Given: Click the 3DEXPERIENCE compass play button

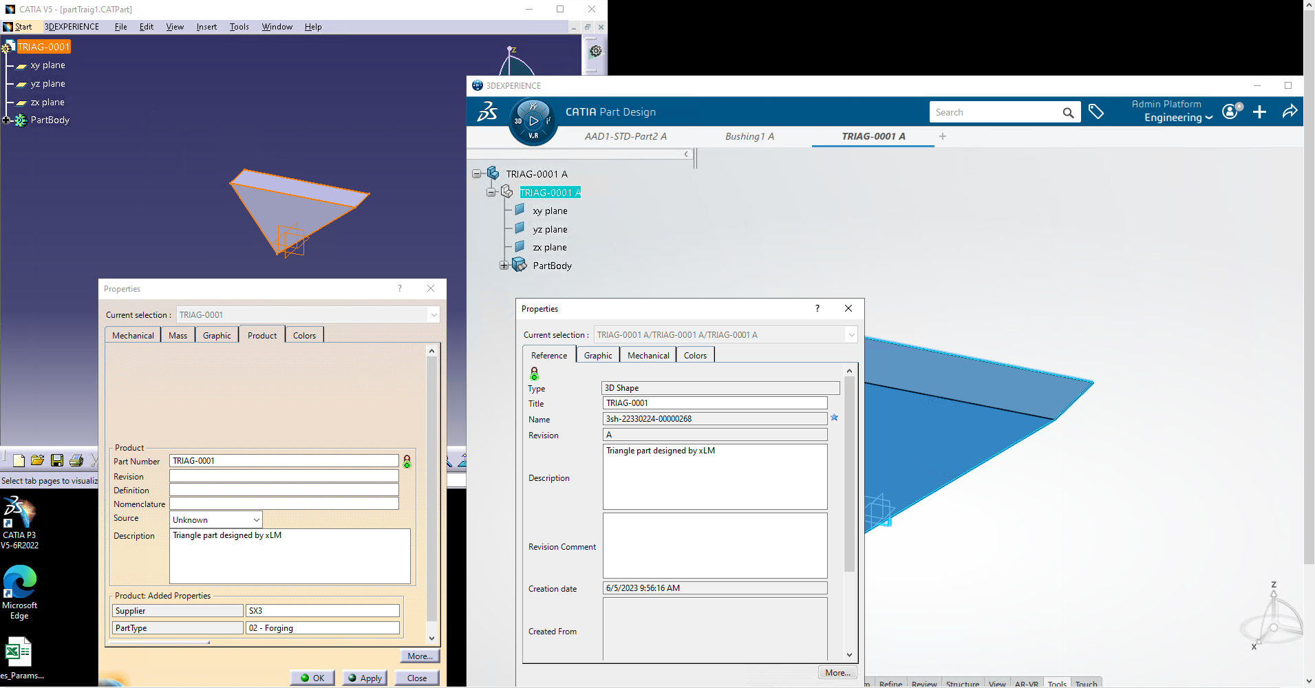Looking at the screenshot, I should (x=533, y=120).
